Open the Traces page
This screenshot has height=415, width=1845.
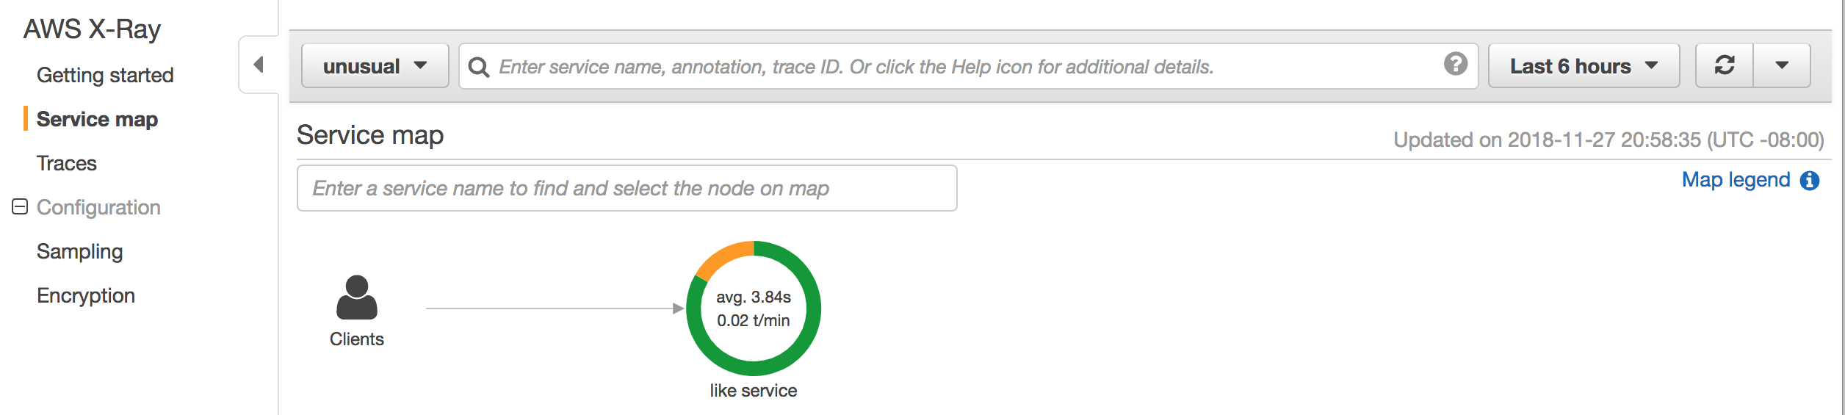point(67,163)
